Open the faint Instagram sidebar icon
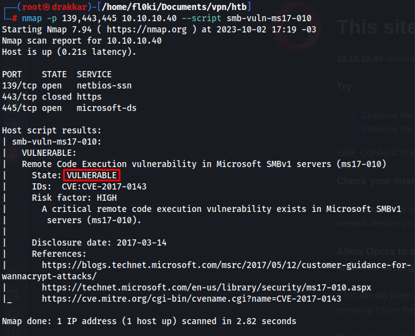The height and width of the screenshot is (336, 415). tap(13, 153)
